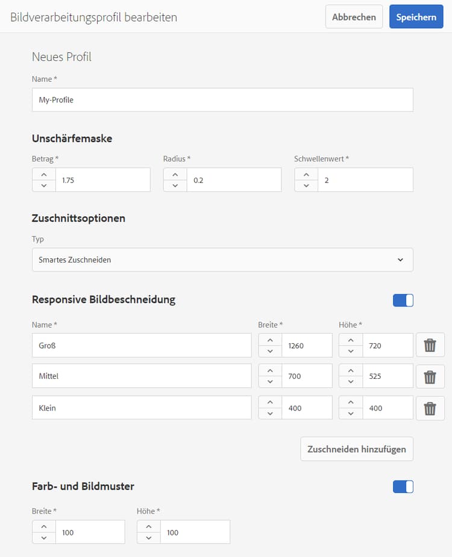Image resolution: width=452 pixels, height=557 pixels.
Task: Delete the Groß crop entry
Action: (430, 345)
